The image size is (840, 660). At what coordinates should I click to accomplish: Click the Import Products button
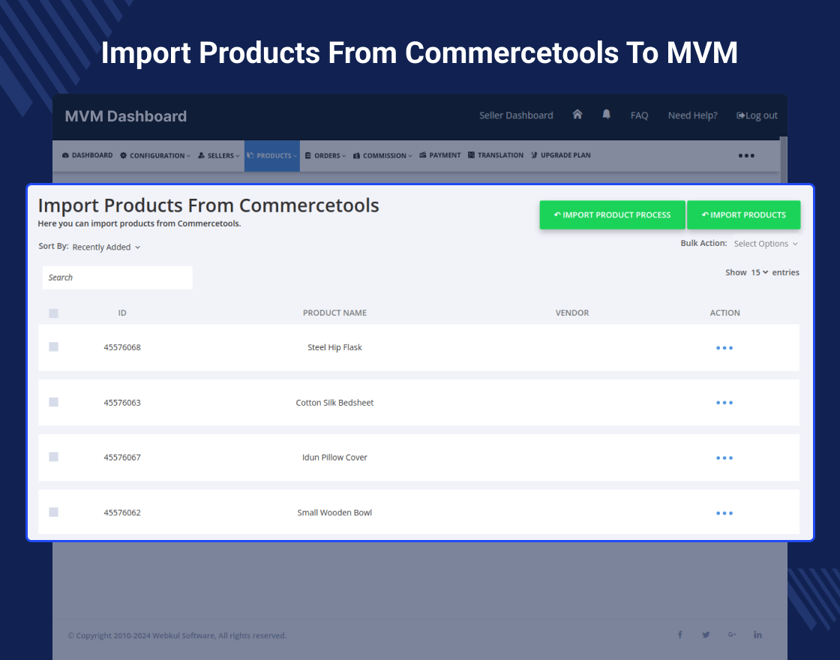tap(743, 214)
